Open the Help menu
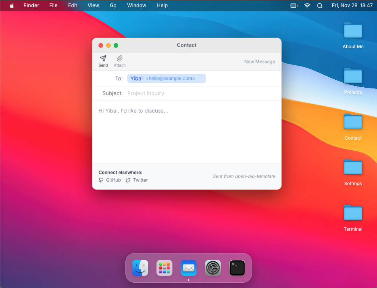This screenshot has height=288, width=377. pos(162,6)
